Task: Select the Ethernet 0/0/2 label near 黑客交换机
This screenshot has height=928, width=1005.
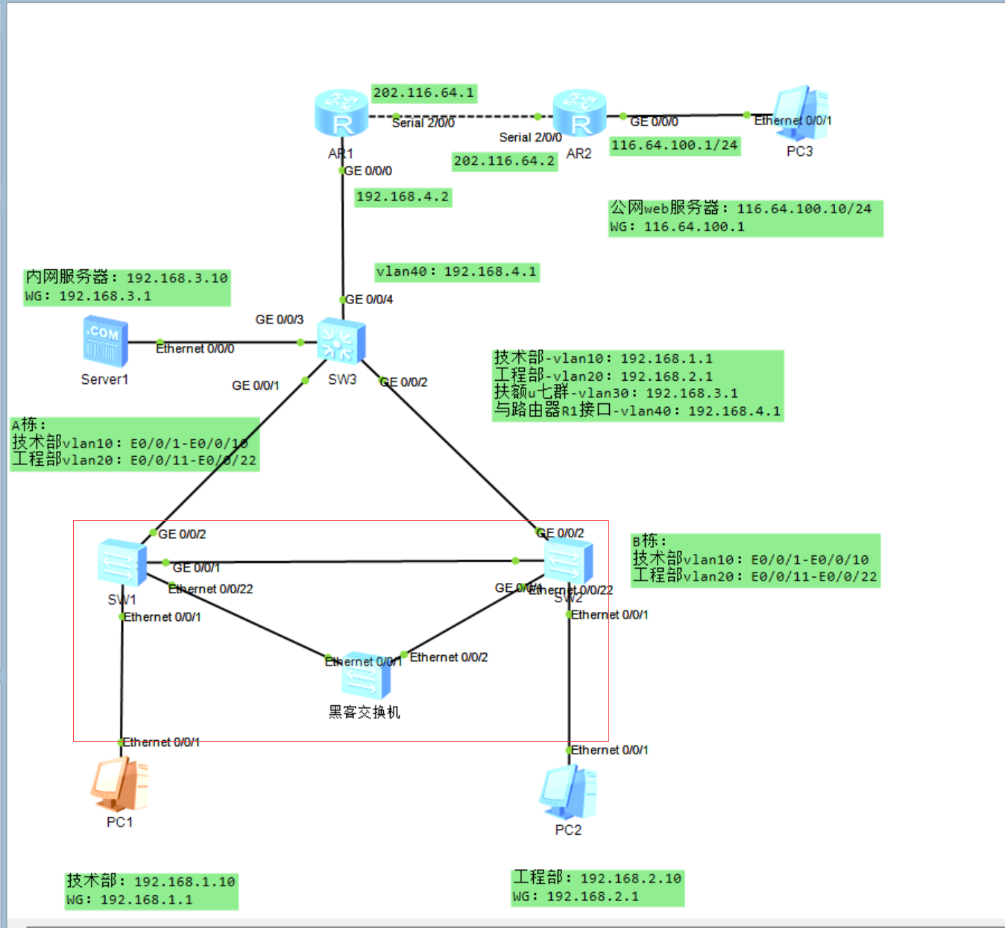Action: tap(449, 657)
